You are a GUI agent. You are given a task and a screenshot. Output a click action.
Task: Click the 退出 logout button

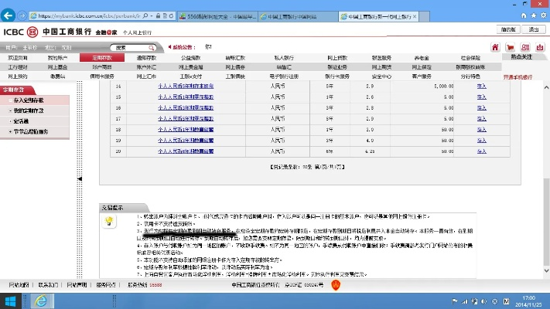[x=533, y=29]
